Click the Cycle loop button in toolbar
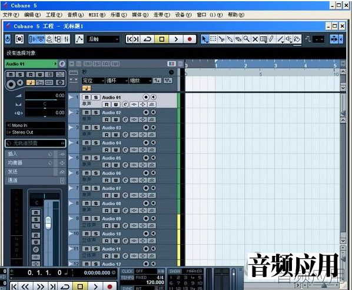 point(148,39)
